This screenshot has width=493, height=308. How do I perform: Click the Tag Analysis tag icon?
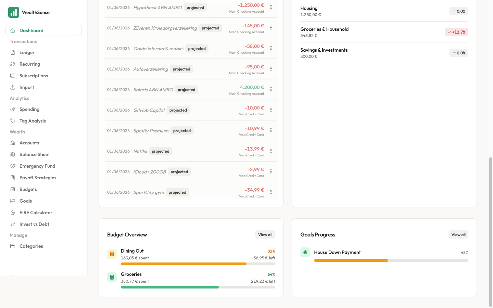click(x=13, y=121)
